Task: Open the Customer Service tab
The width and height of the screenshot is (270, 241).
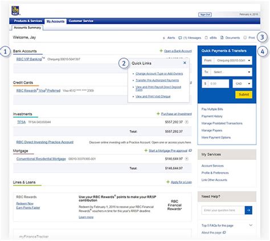Action: pyautogui.click(x=81, y=21)
